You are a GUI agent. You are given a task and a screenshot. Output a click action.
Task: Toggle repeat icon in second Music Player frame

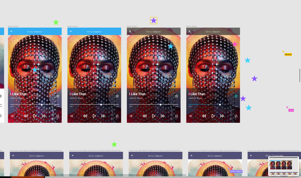(117, 116)
